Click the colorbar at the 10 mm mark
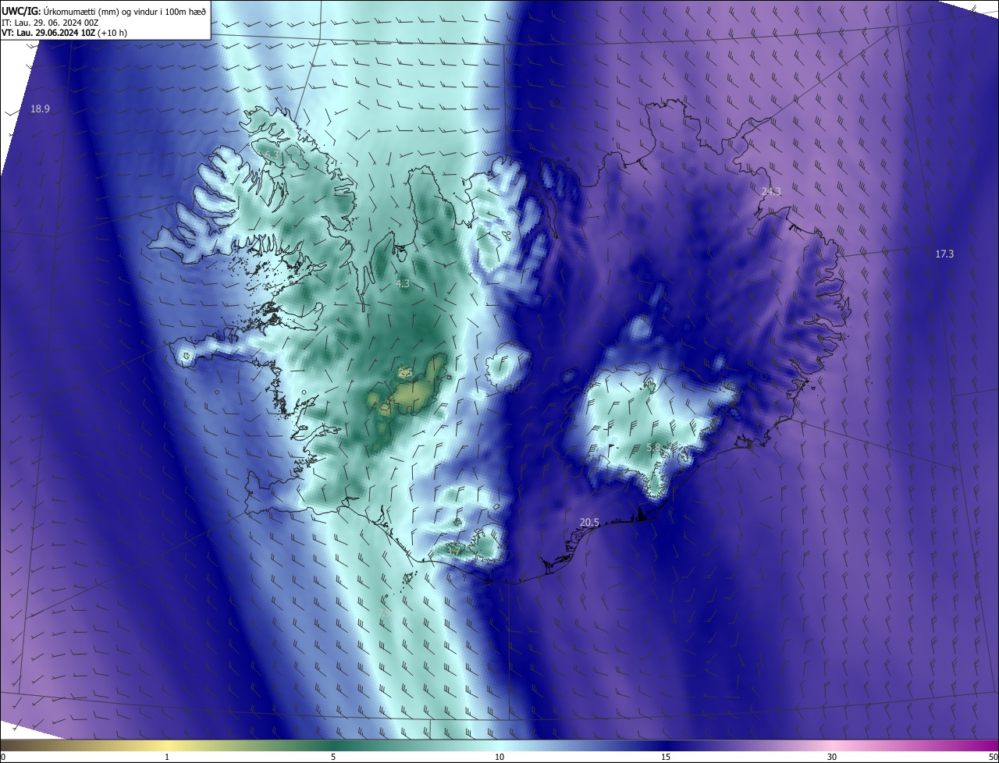 click(499, 745)
